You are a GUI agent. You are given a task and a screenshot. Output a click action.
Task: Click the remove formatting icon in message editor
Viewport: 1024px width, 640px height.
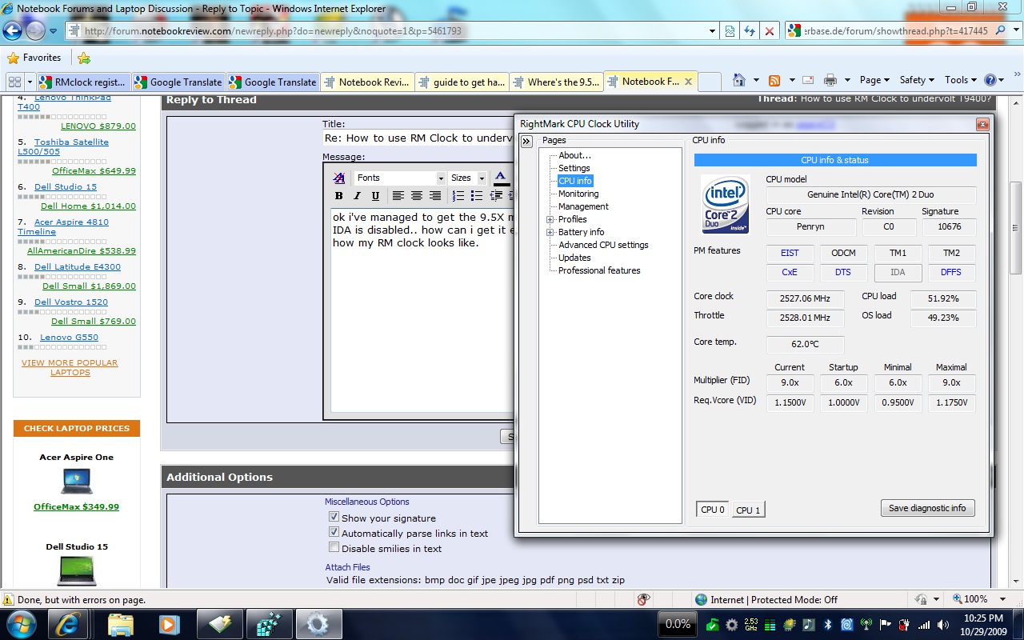click(x=339, y=178)
